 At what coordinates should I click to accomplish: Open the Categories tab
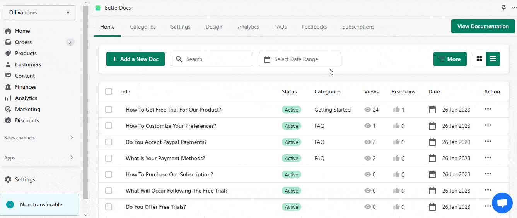tap(143, 27)
